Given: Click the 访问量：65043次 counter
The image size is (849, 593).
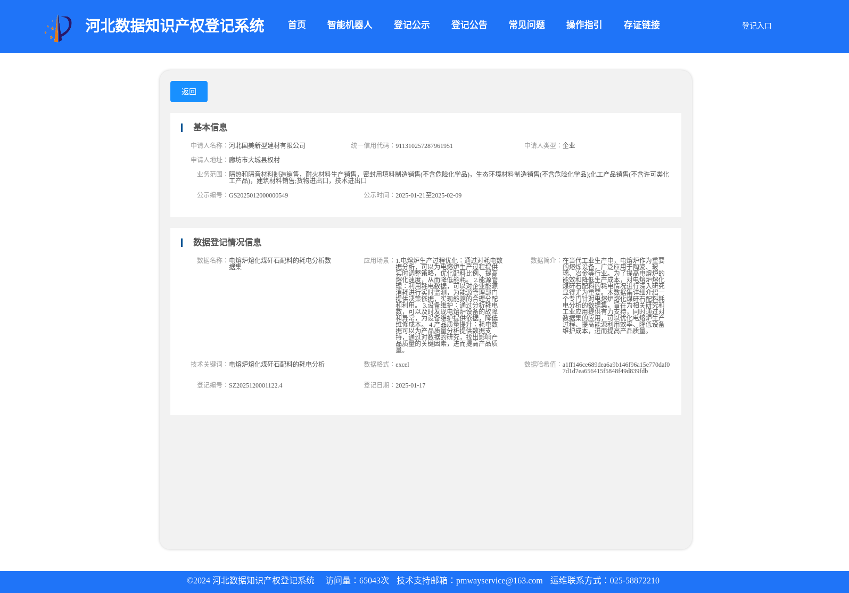Looking at the screenshot, I should (x=357, y=581).
